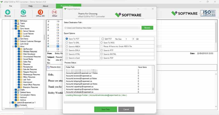Select Save to MHTML radio option
Image resolution: width=219 pixels, height=115 pixels.
[x=102, y=54]
